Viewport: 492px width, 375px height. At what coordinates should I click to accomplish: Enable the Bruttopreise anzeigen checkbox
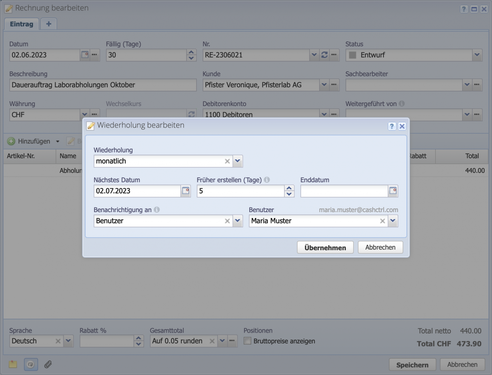pos(247,341)
